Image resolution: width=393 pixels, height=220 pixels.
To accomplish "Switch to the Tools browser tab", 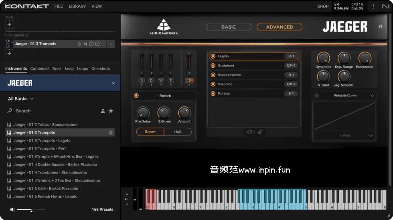I will point(57,68).
